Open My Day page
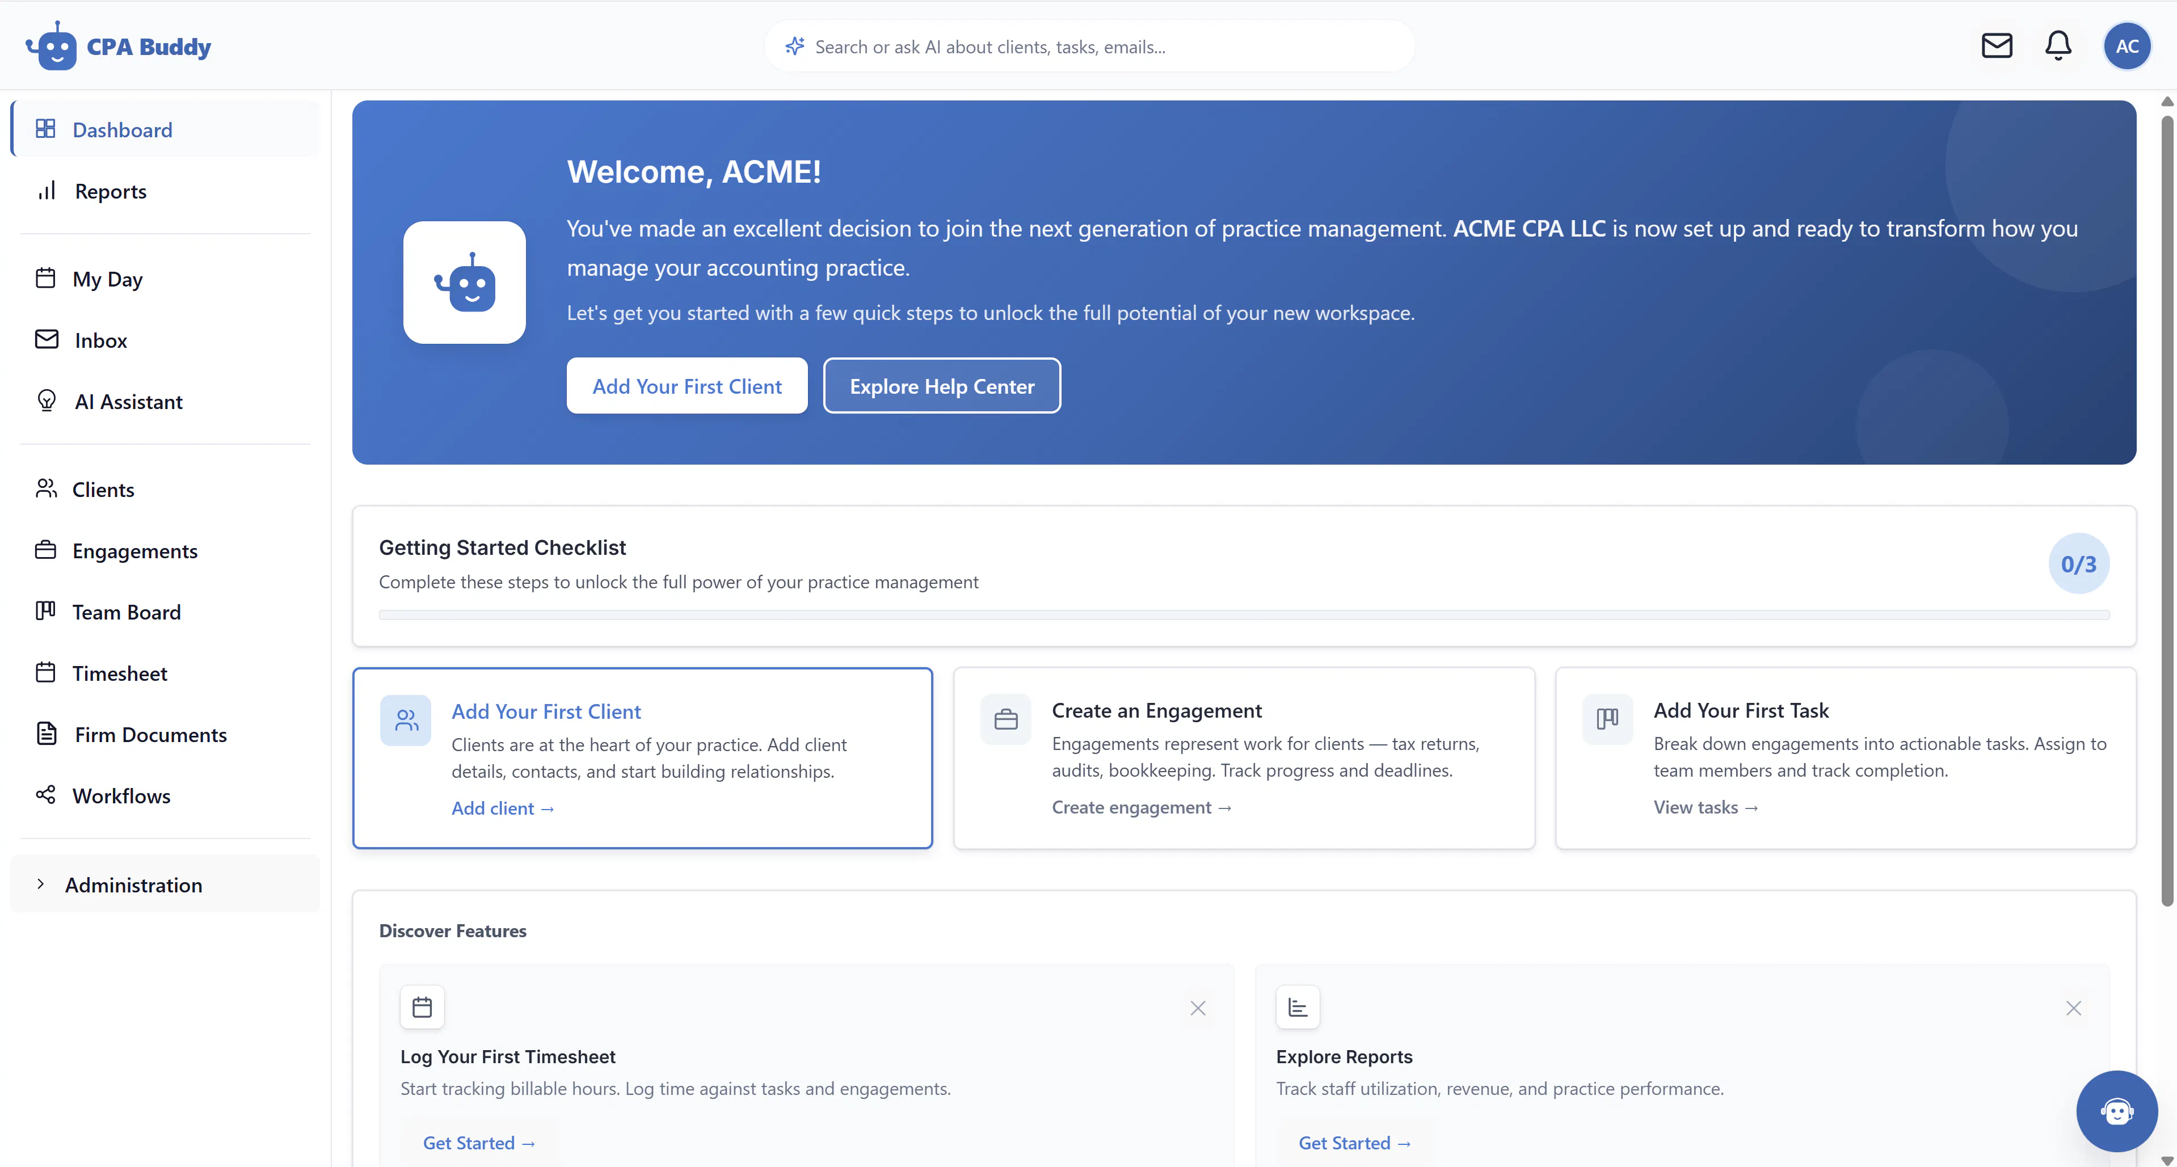The image size is (2177, 1167). [166, 279]
